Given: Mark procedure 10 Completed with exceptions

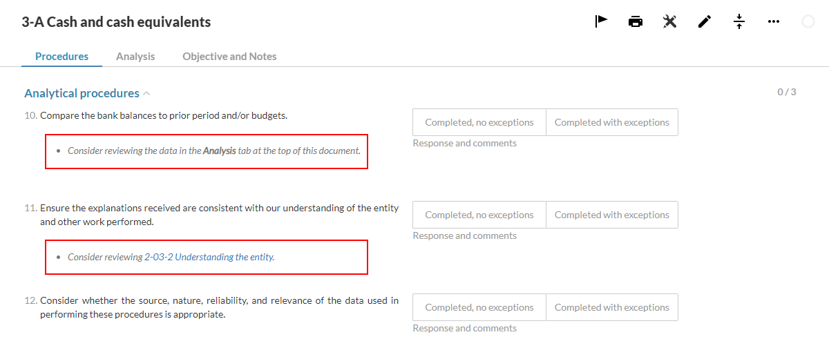Looking at the screenshot, I should [x=611, y=122].
